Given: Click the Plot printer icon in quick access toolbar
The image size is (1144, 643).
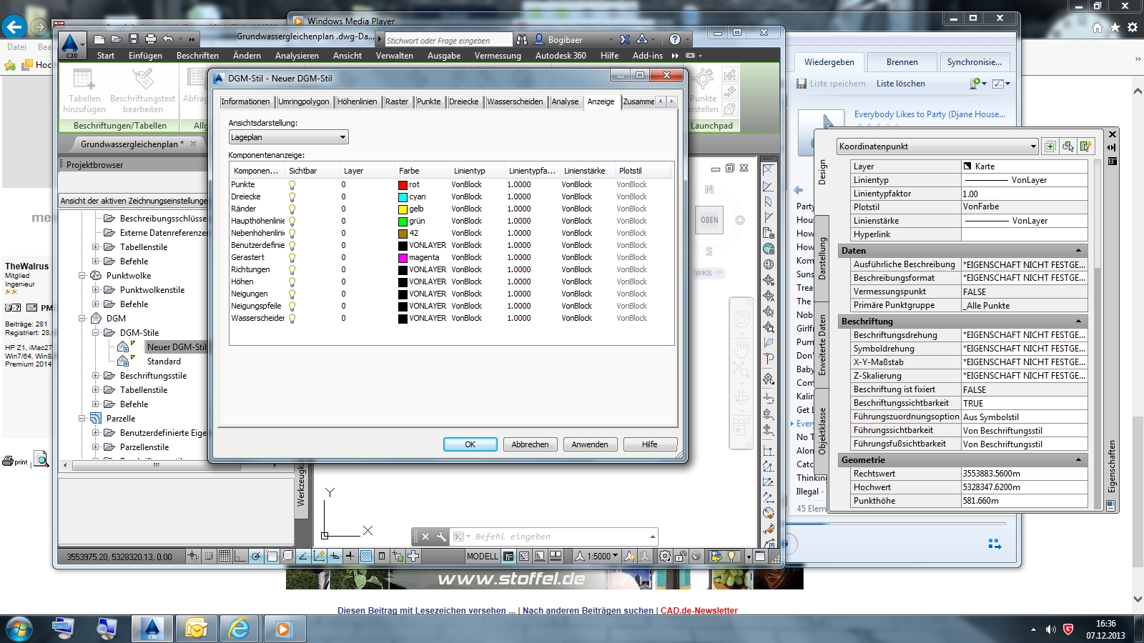Looking at the screenshot, I should [x=150, y=39].
